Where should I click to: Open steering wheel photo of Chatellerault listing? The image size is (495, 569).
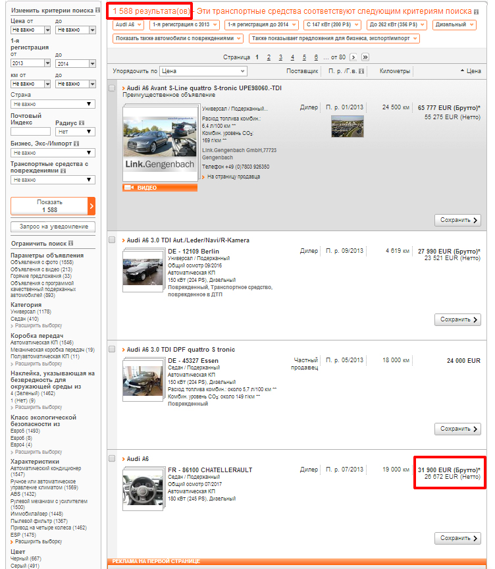click(x=143, y=489)
